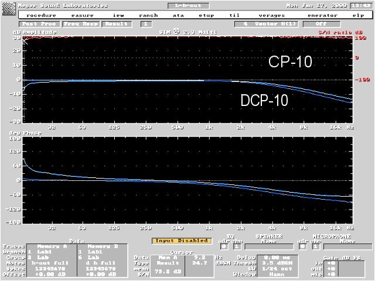Click the cursor frequency value 9.2
The image size is (375, 281).
[x=200, y=258]
